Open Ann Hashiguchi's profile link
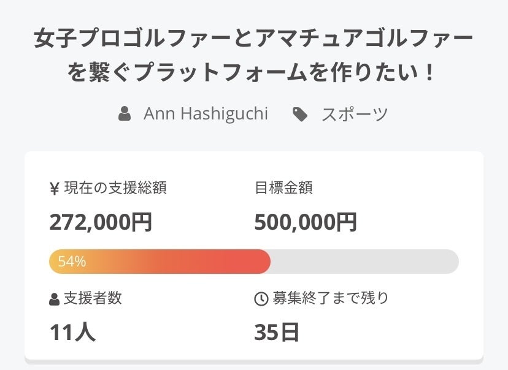 (x=206, y=114)
